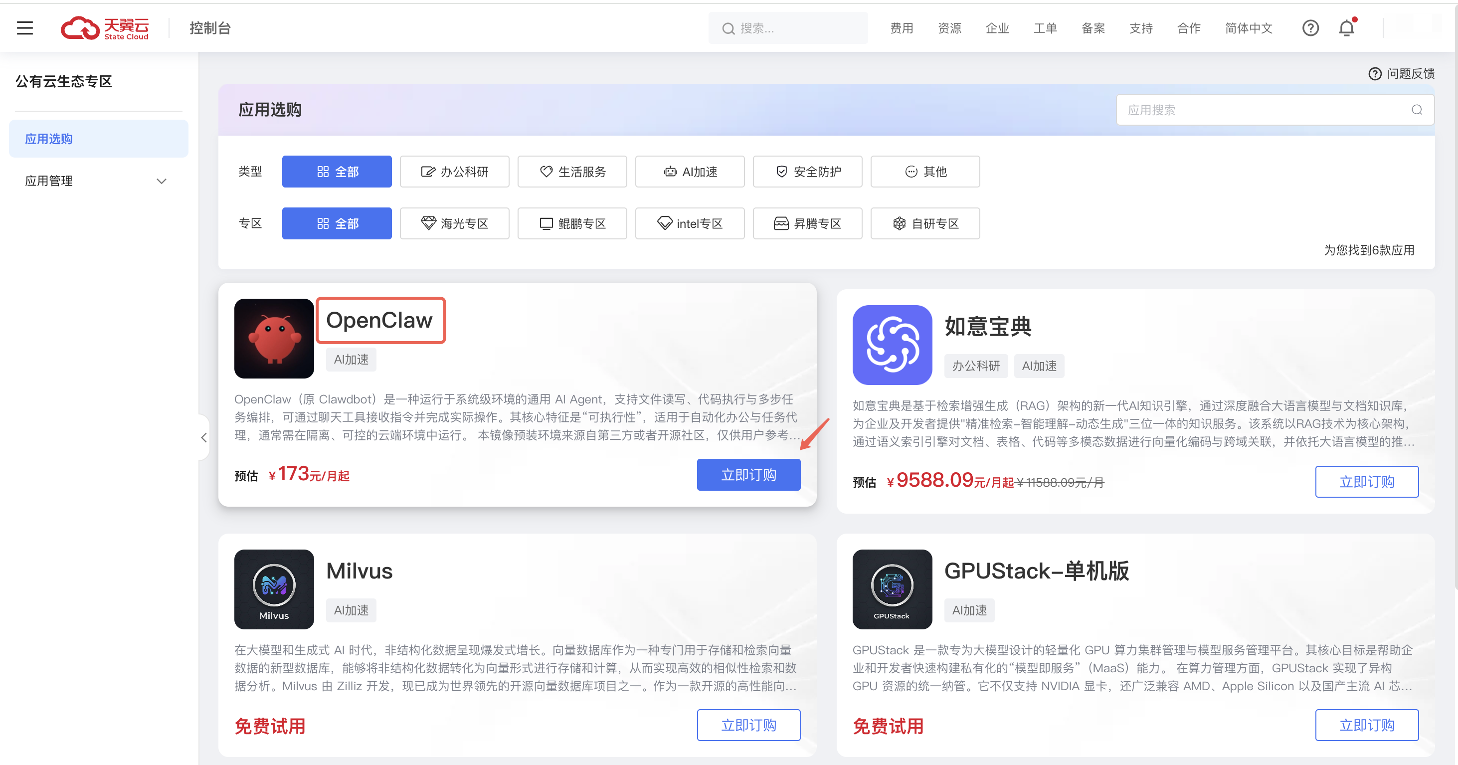1458x765 pixels.
Task: Click the OpenClaw red mascot app icon
Action: (x=274, y=338)
